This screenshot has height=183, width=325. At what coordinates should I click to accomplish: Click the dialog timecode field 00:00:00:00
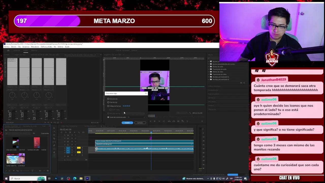coord(126,106)
